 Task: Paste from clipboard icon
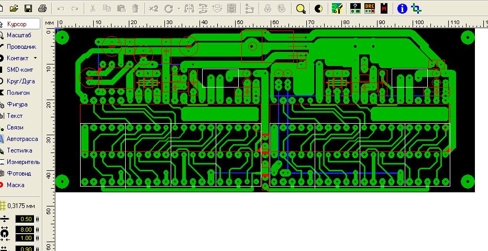pyautogui.click(x=121, y=8)
